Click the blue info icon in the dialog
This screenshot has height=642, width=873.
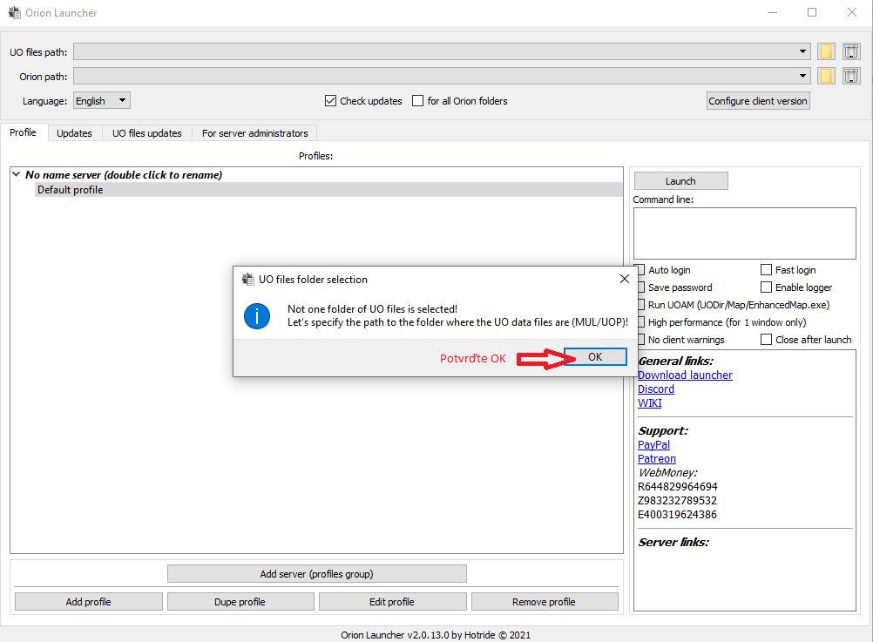point(257,316)
